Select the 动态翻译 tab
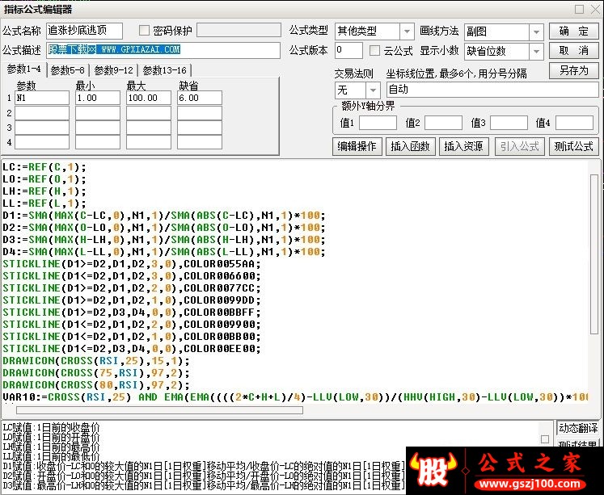Image resolution: width=604 pixels, height=495 pixels. pos(578,428)
